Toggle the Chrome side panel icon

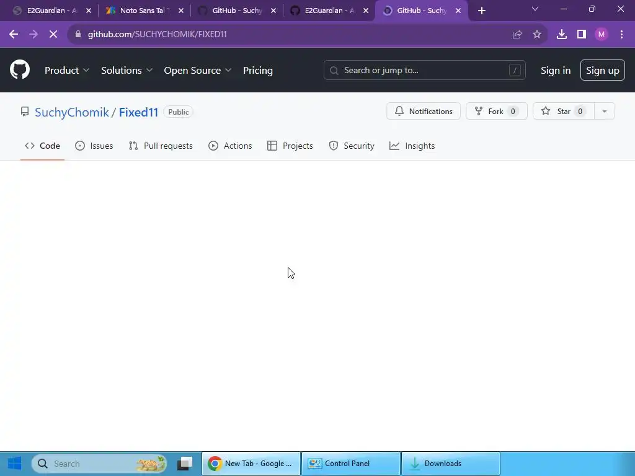pos(582,35)
